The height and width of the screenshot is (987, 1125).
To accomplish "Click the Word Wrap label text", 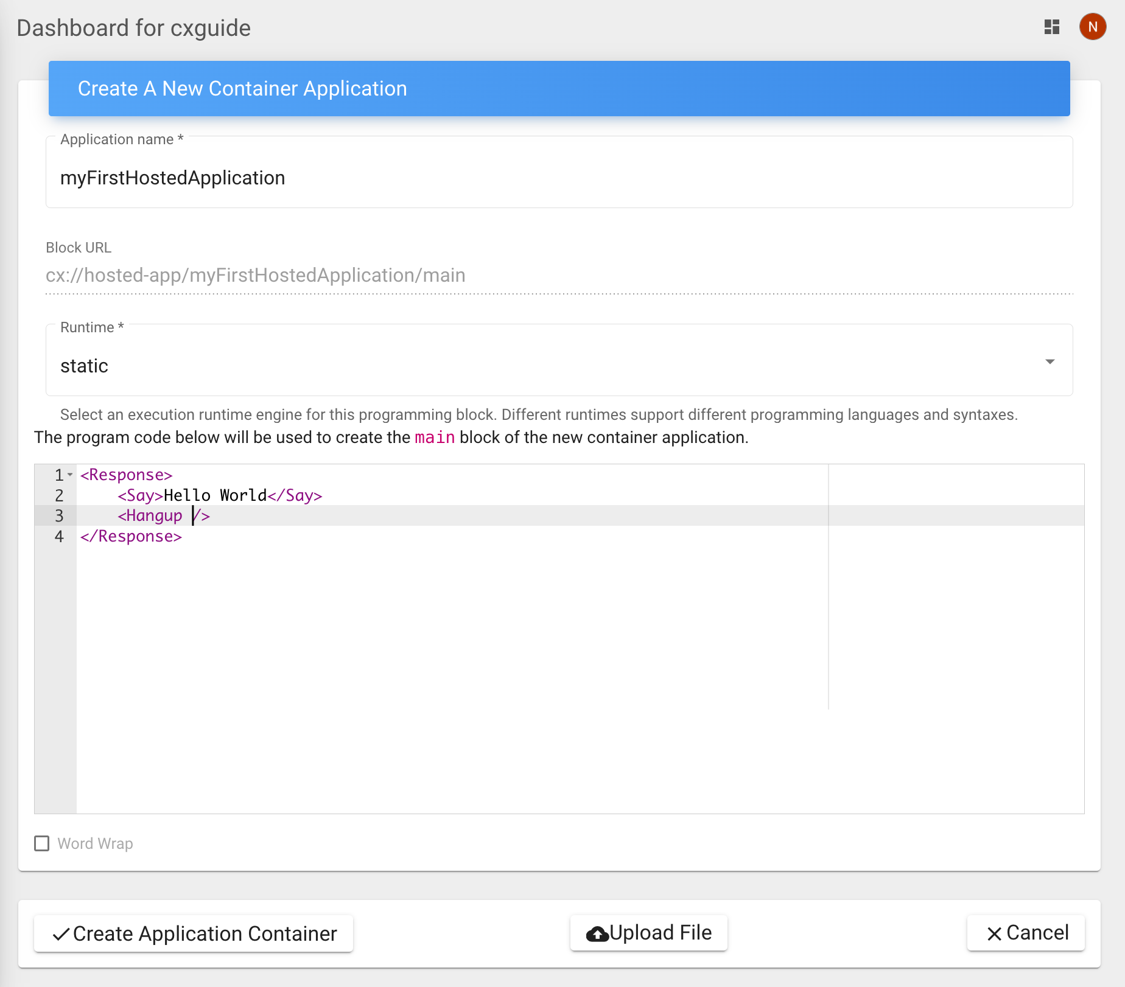I will coord(95,843).
